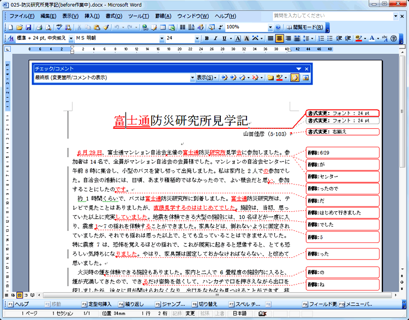Toggle Track Changes in the Reviewing toolbar

click(294, 78)
